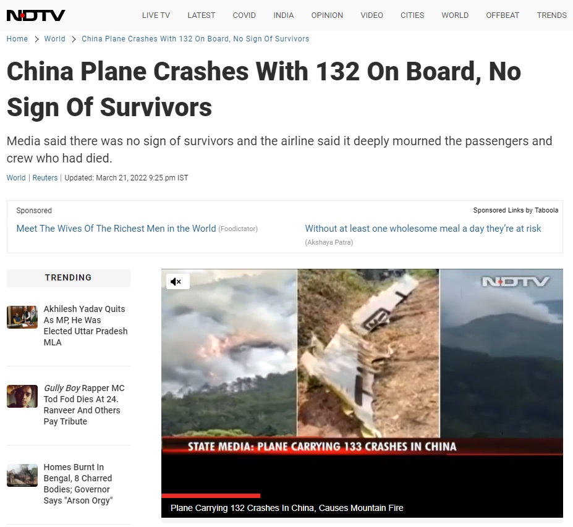Open Gully Boy rapper MC Tod Fod thumbnail
573x527 pixels.
[22, 396]
